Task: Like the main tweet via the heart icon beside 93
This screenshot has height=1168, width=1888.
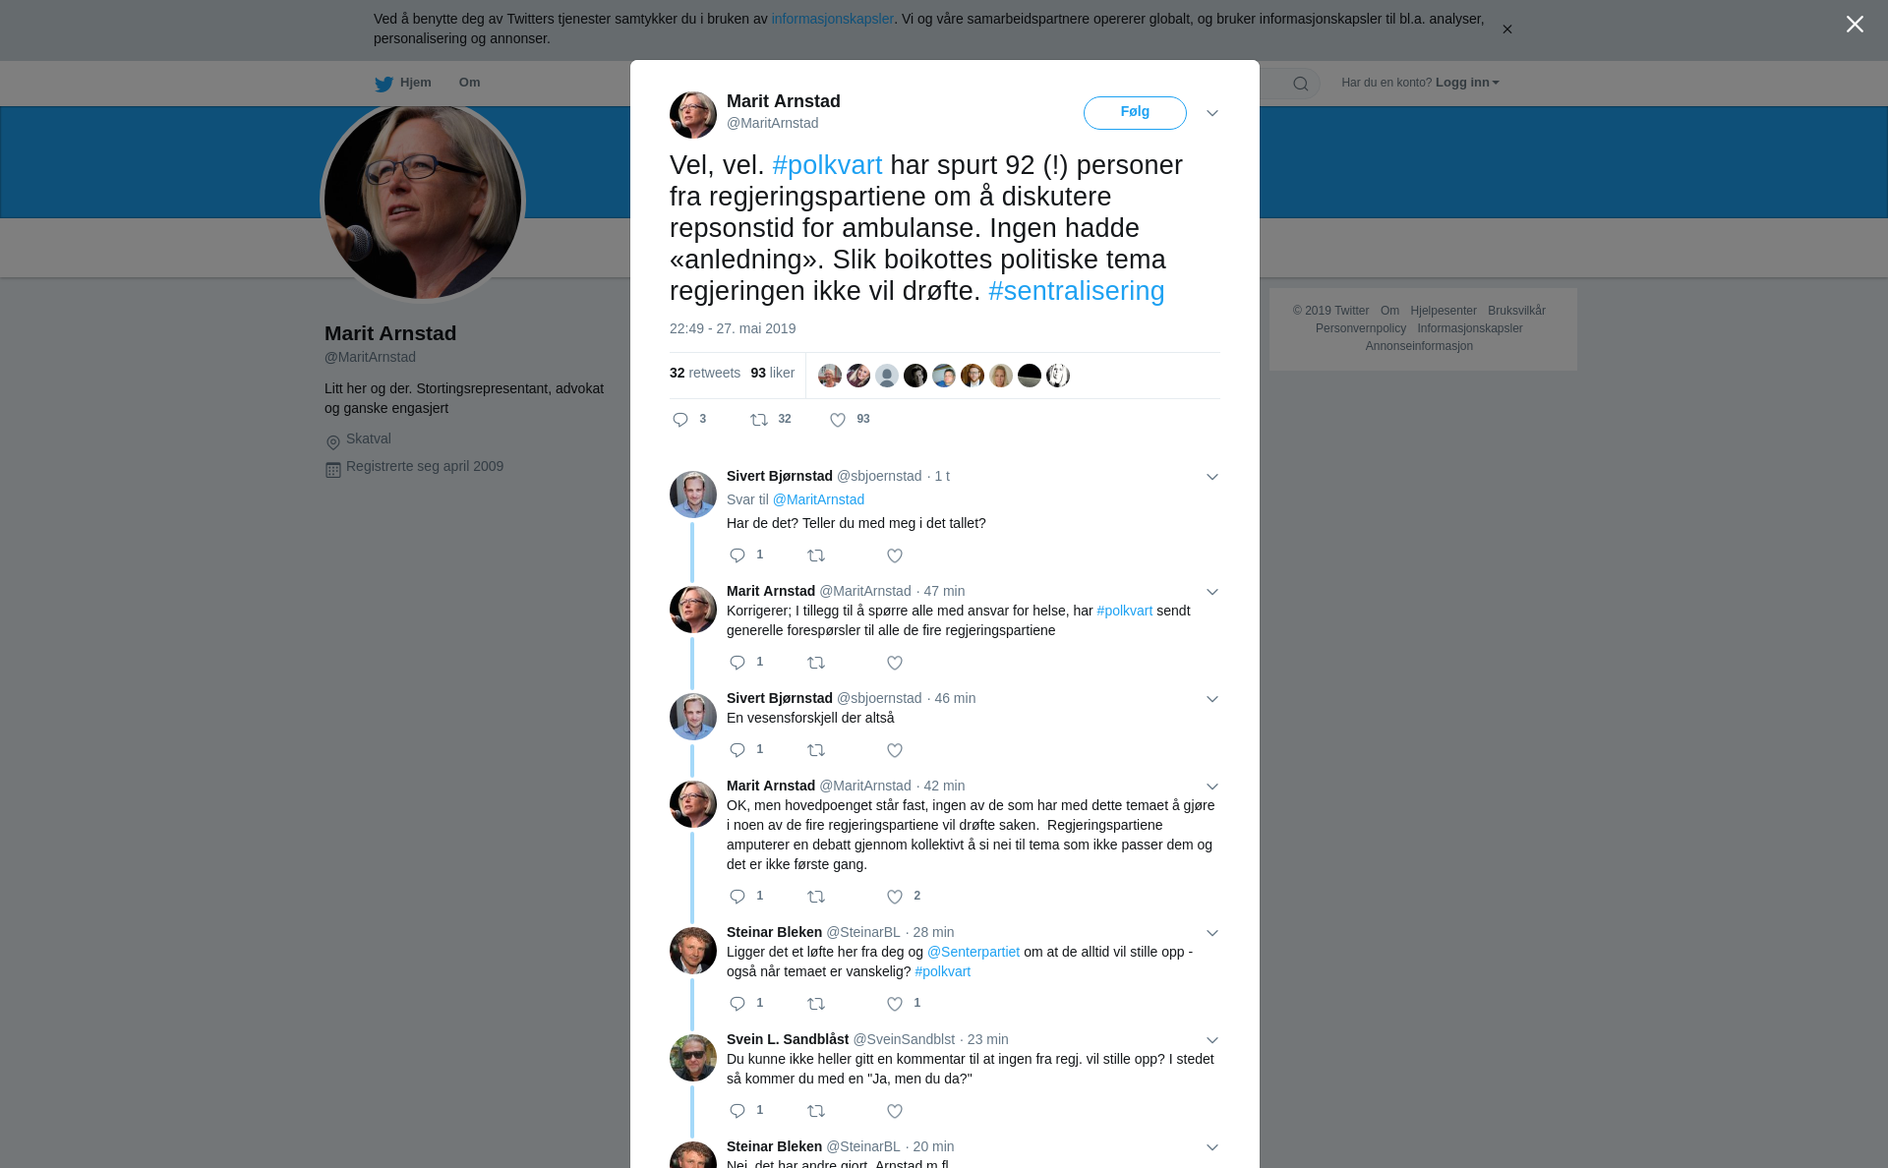Action: tap(838, 420)
